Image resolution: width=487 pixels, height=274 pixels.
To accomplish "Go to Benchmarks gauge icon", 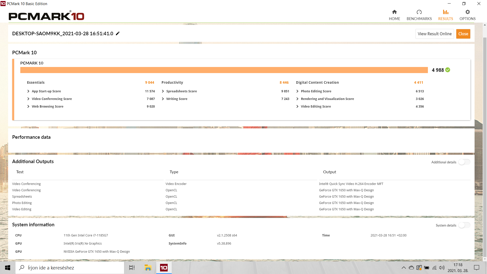I will point(419,12).
